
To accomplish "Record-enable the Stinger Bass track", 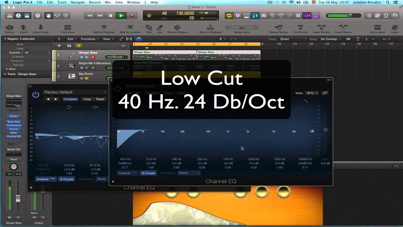I will 93,57.
